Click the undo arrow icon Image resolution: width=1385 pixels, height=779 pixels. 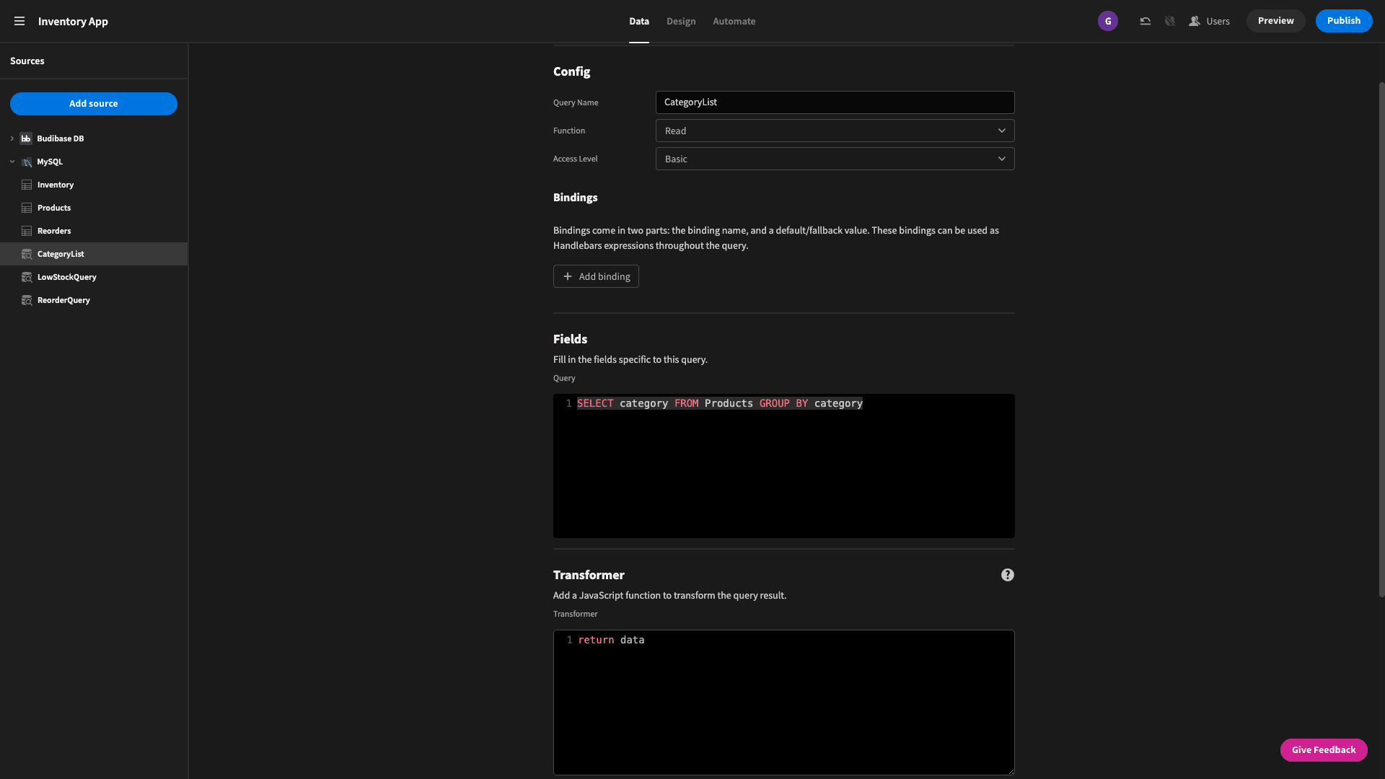(x=1145, y=21)
